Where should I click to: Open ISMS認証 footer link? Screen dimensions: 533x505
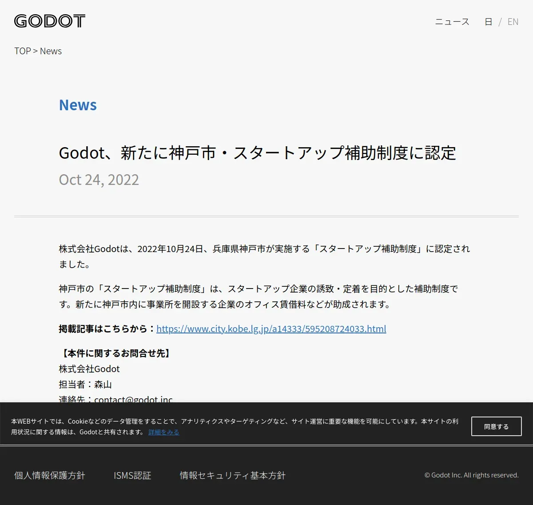[132, 475]
